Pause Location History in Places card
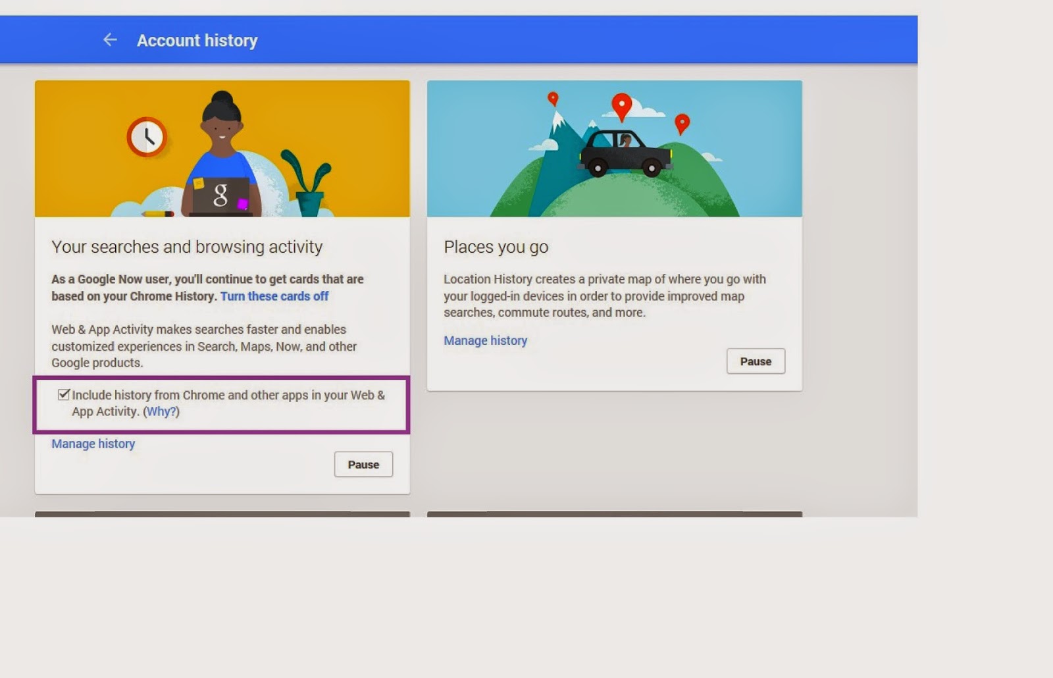The height and width of the screenshot is (678, 1053). [x=756, y=361]
